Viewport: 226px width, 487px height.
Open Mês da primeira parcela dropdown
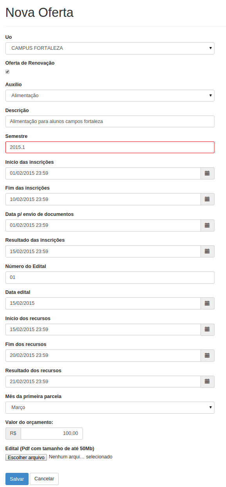(x=110, y=407)
